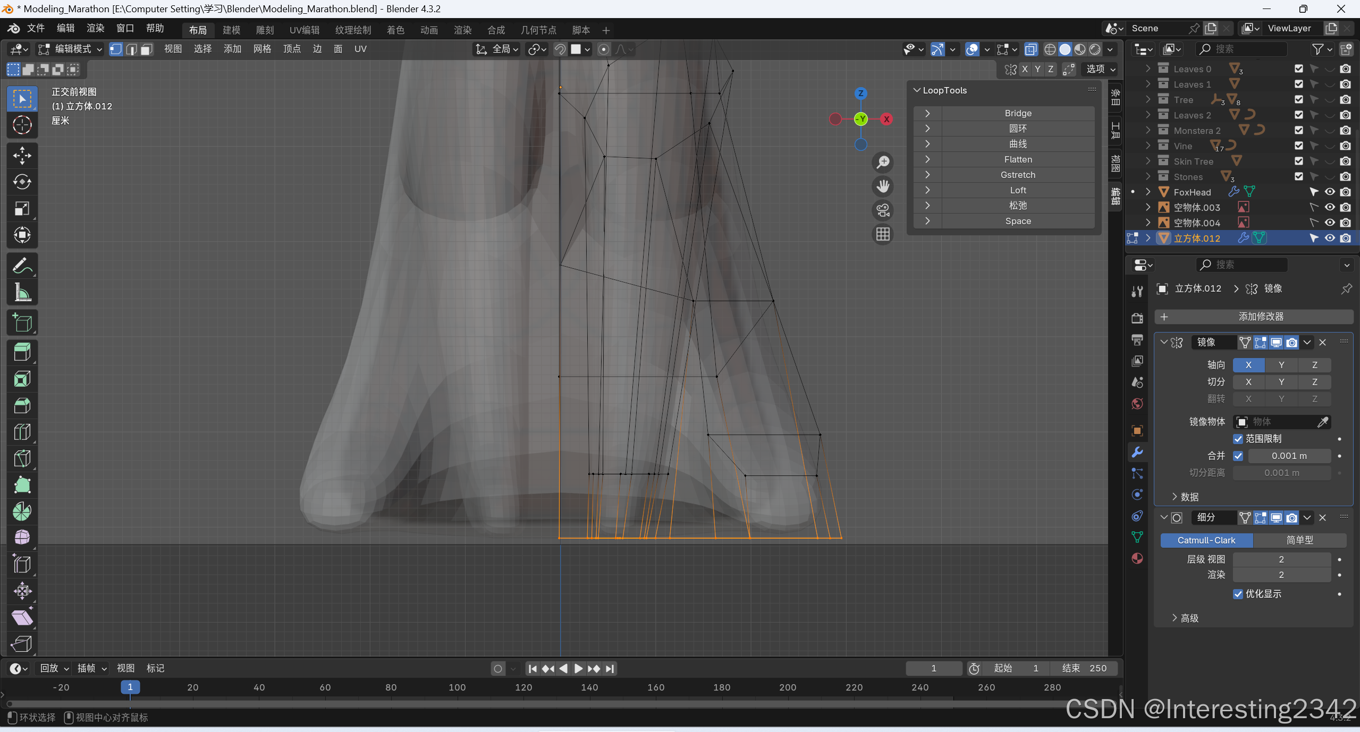1360x732 pixels.
Task: Click the hand pan-view icon in the viewport
Action: (x=883, y=186)
